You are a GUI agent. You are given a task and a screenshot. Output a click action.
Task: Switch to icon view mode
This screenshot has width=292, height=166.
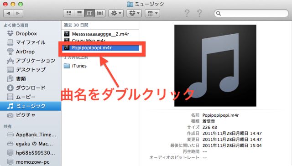click(69, 13)
